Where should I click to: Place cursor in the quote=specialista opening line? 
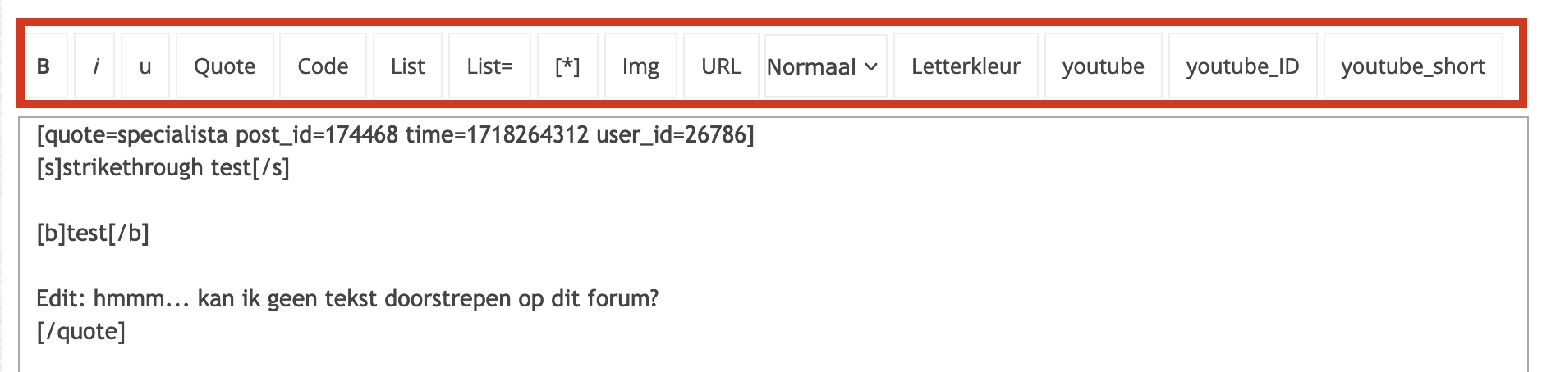point(394,134)
